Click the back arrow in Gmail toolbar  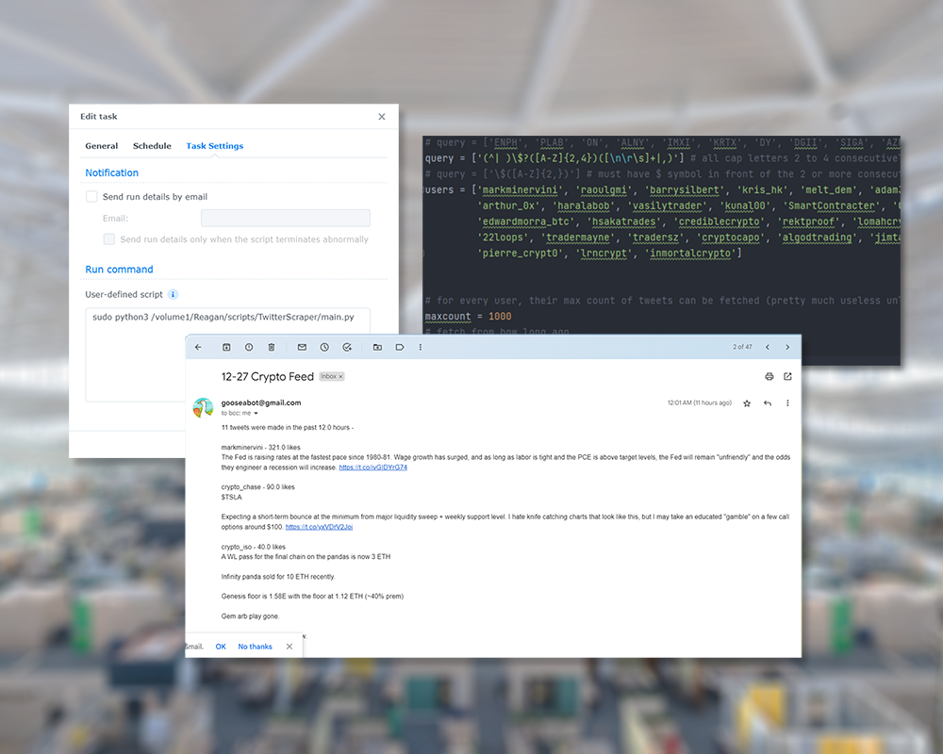(198, 347)
